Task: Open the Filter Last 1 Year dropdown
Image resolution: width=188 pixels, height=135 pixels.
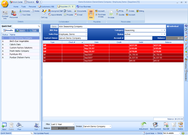Action: click(73, 124)
